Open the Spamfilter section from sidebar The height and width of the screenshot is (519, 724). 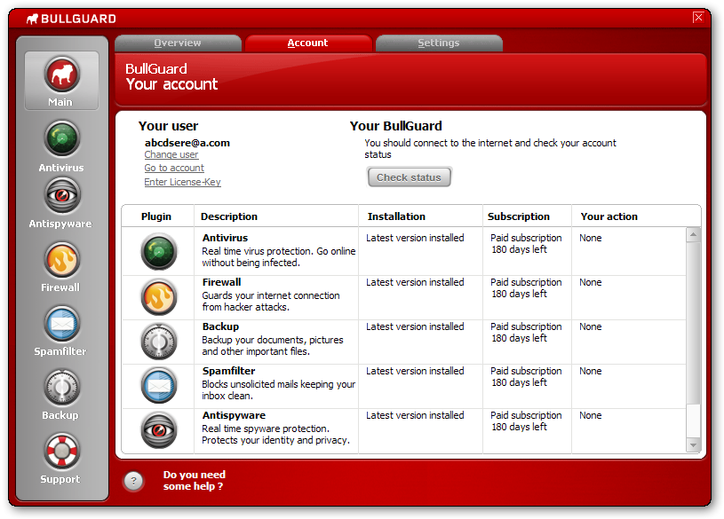(60, 323)
